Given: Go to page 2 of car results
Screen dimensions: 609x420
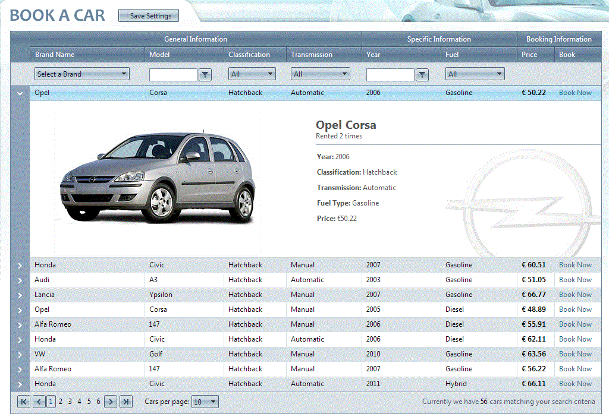Looking at the screenshot, I should [x=61, y=402].
